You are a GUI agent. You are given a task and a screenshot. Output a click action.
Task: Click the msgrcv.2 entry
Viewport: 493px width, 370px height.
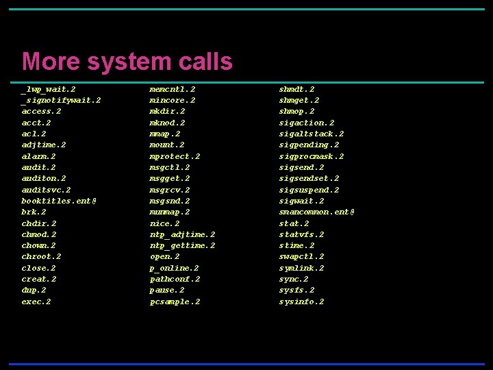coord(170,190)
